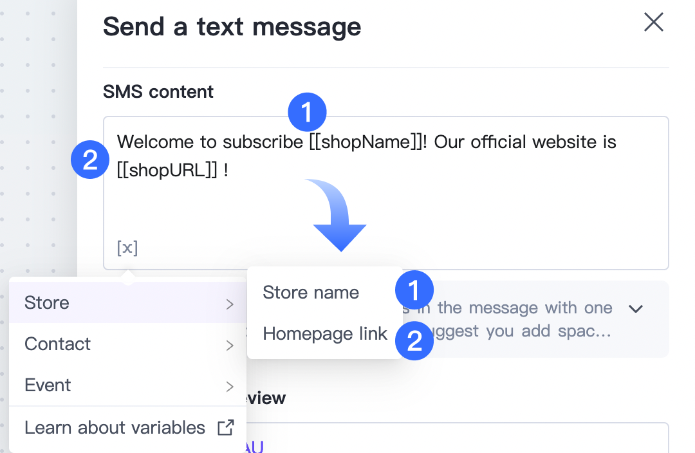Click badge 1 next to Store name
Viewport: 695px width, 453px height.
[414, 291]
